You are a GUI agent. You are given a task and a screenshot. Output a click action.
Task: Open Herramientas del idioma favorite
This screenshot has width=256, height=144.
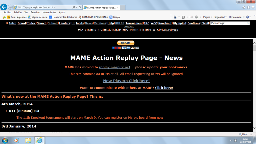point(63,17)
